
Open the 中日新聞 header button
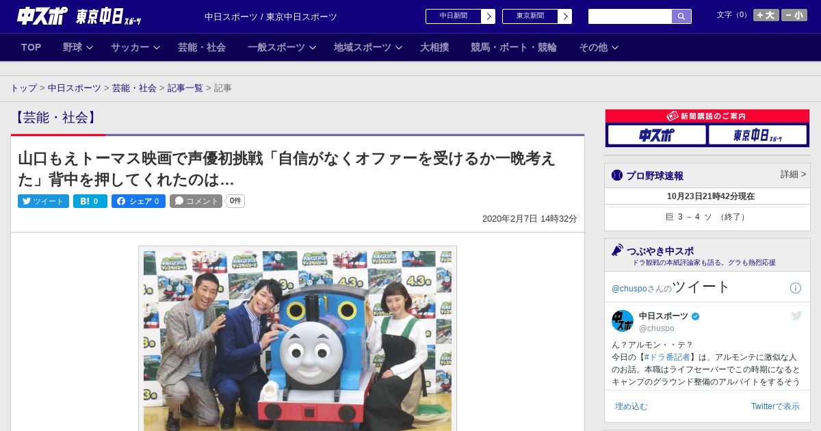(x=453, y=16)
